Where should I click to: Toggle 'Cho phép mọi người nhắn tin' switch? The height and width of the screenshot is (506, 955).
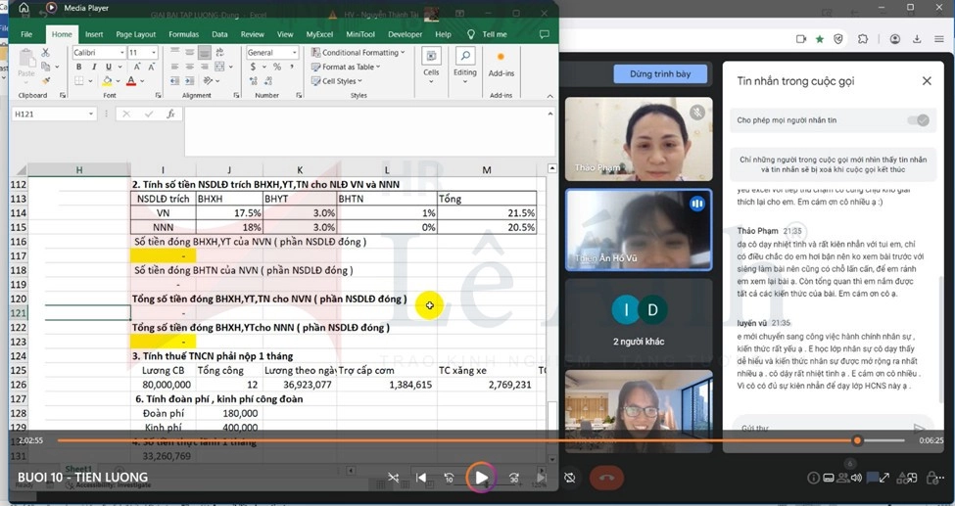pyautogui.click(x=917, y=120)
